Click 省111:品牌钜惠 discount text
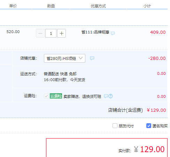The width and height of the screenshot is (170, 157). pyautogui.click(x=95, y=32)
